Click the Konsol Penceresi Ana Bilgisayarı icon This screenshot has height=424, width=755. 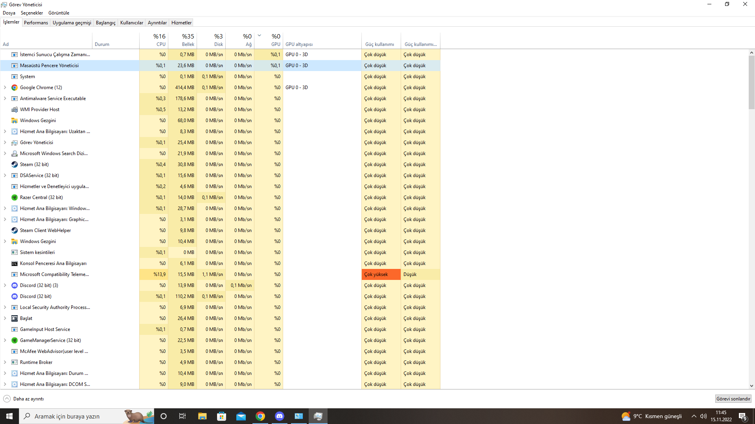tap(15, 263)
